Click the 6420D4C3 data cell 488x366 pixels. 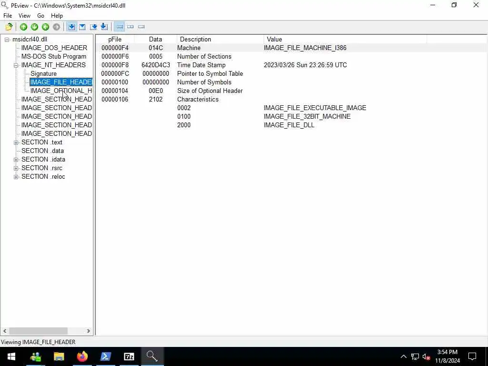pos(156,65)
